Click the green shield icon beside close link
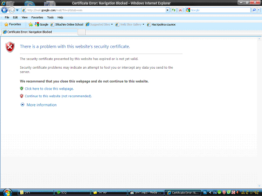 click(21, 88)
